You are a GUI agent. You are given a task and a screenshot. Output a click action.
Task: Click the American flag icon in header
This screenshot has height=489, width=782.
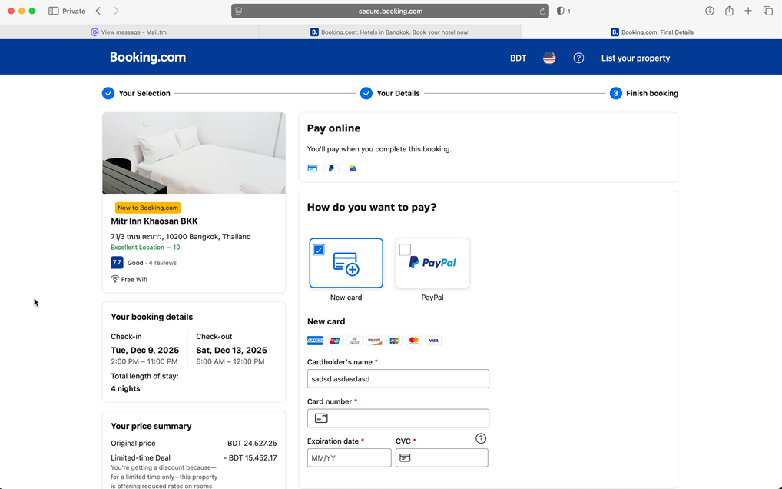tap(549, 57)
